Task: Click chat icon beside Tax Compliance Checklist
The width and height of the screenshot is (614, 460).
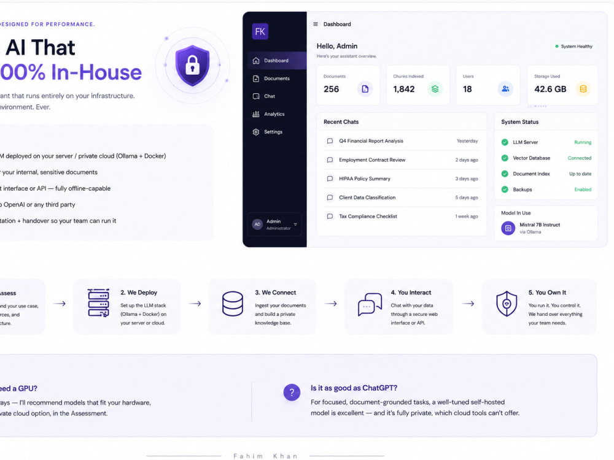Action: (330, 217)
